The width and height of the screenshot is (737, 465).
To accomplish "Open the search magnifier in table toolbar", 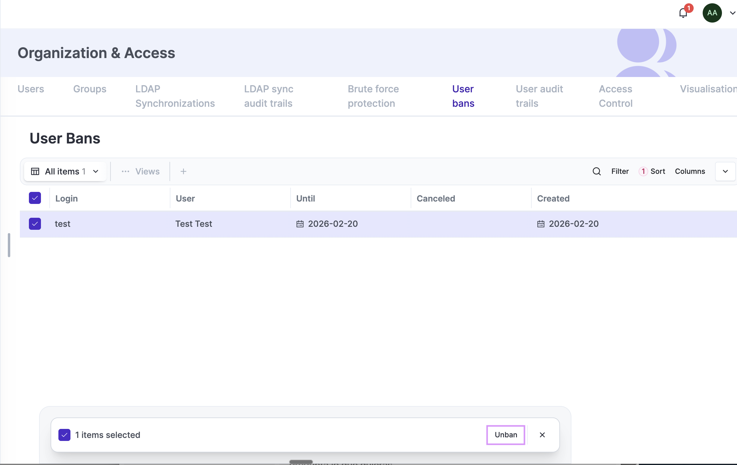I will coord(596,171).
